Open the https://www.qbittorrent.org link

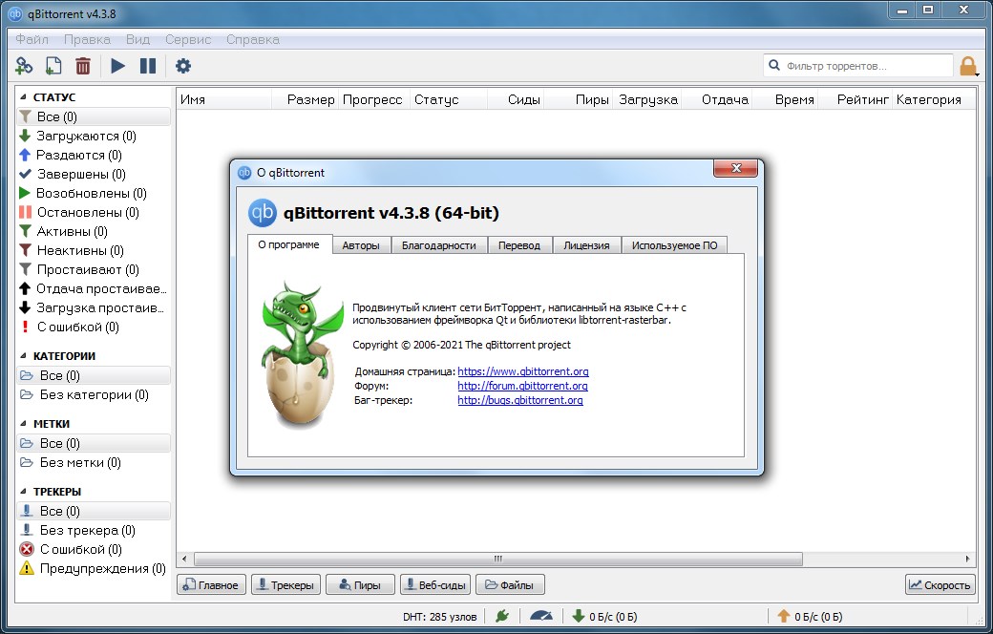(x=522, y=370)
